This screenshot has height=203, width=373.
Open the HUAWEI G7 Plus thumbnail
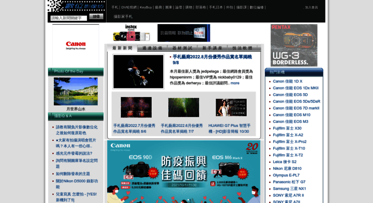tap(231, 107)
